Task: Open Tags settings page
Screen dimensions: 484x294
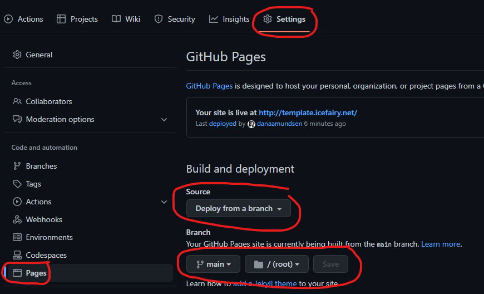Action: [27, 184]
